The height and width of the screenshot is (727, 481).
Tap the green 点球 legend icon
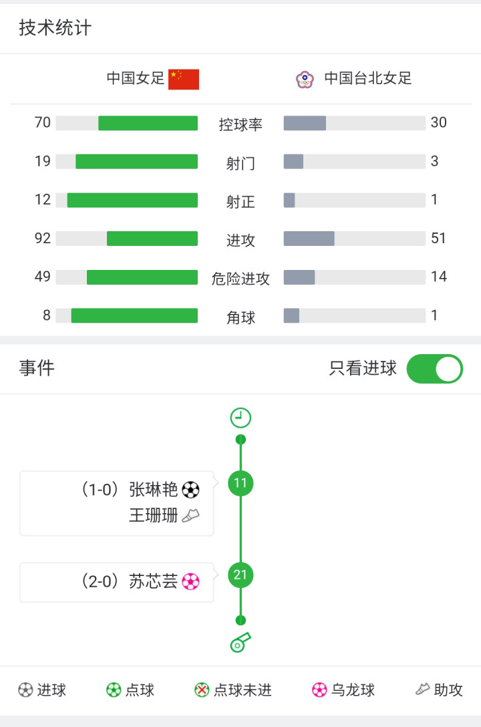click(114, 690)
